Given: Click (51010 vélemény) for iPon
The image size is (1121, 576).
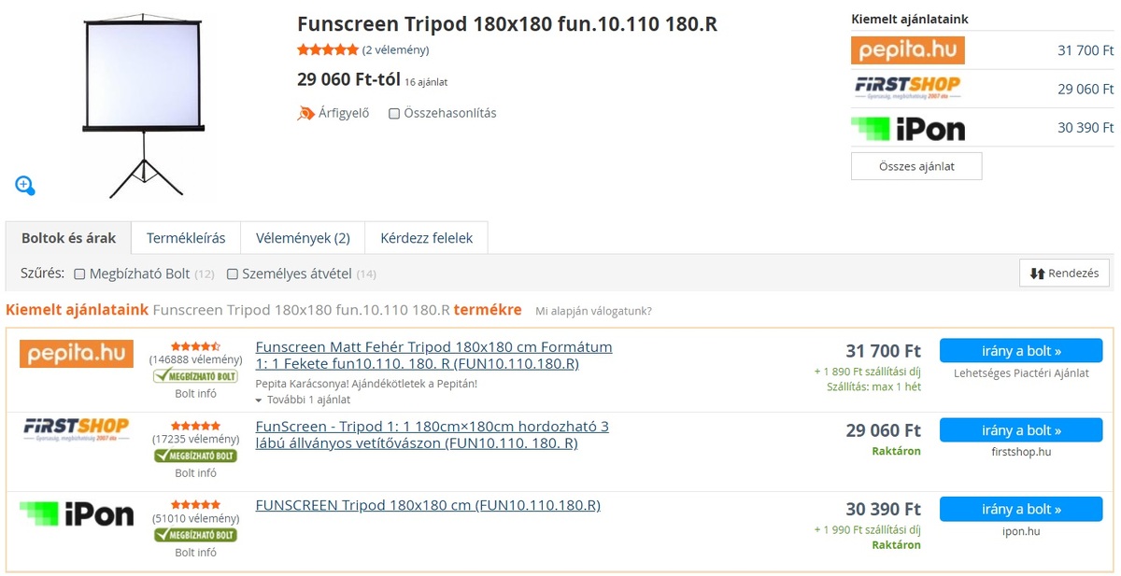Looking at the screenshot, I should tap(195, 518).
